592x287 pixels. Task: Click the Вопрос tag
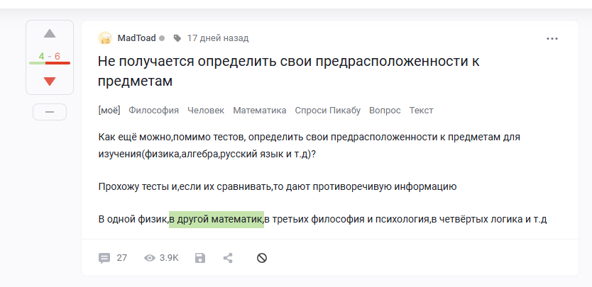[x=385, y=110]
